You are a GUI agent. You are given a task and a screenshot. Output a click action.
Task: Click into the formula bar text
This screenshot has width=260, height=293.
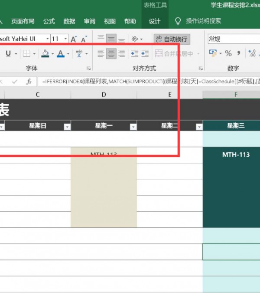click(149, 82)
